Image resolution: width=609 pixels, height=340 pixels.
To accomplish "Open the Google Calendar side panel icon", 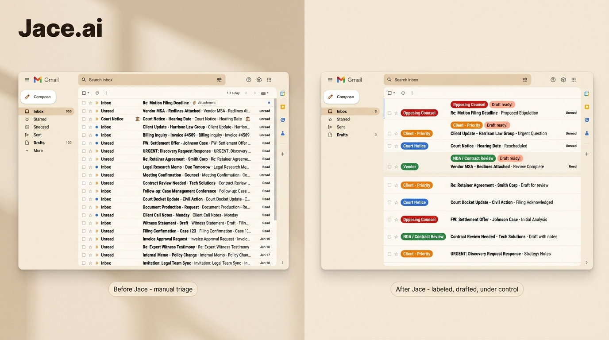I will pos(282,93).
